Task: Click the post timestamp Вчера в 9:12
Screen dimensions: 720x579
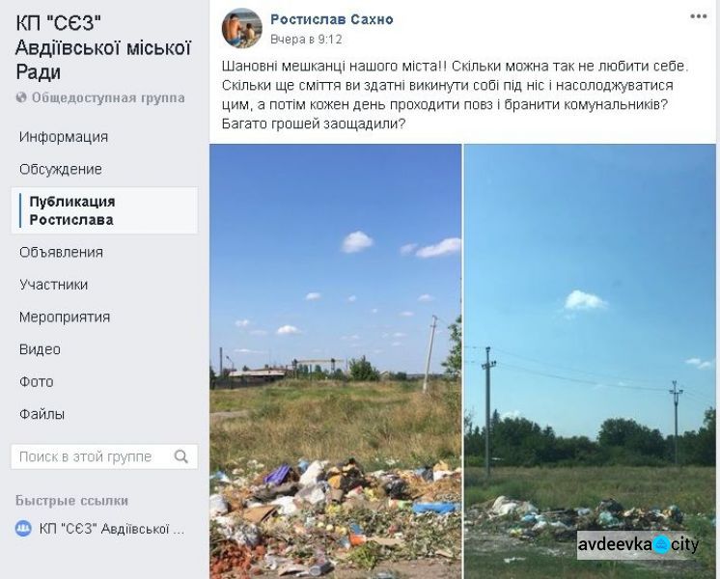Action: [x=306, y=40]
